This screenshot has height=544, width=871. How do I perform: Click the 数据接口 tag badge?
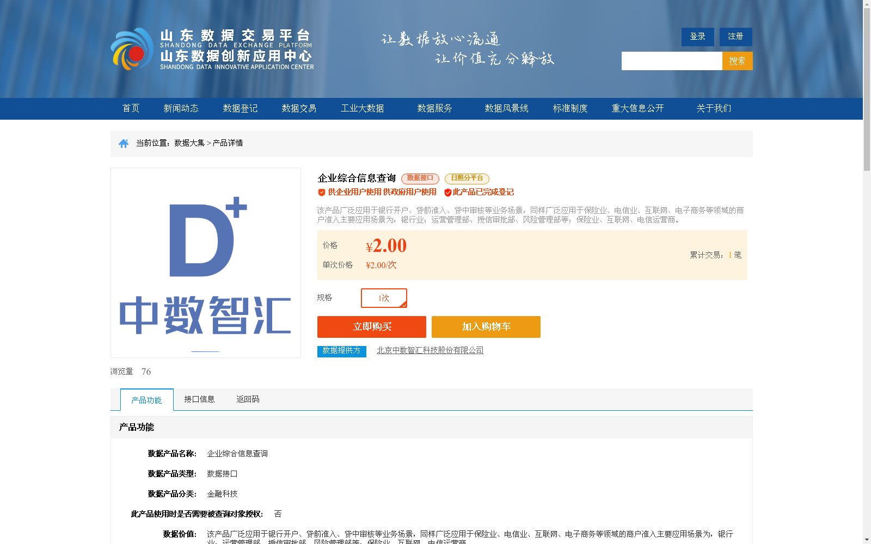point(420,178)
